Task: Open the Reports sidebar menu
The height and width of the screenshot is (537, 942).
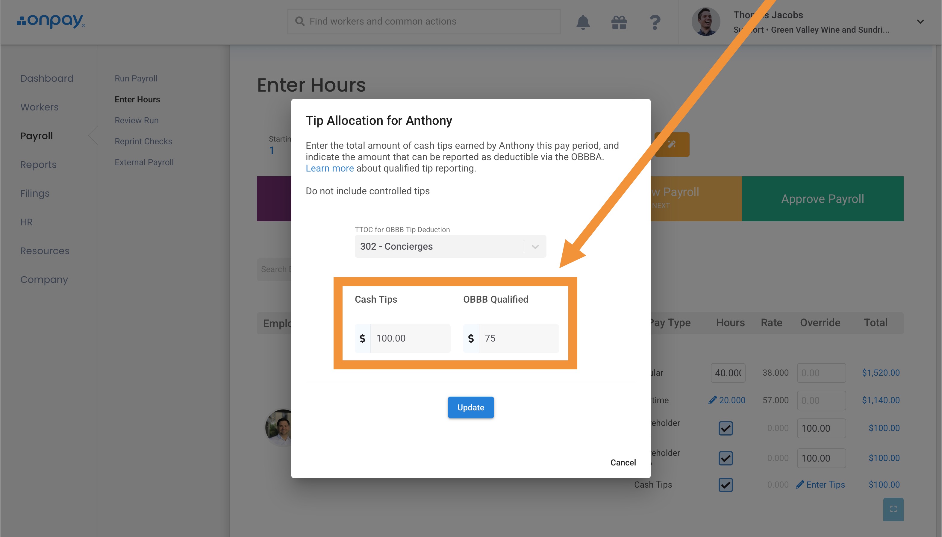Action: [x=38, y=165]
